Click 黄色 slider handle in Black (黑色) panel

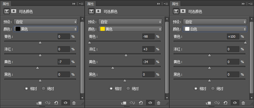click(37, 68)
